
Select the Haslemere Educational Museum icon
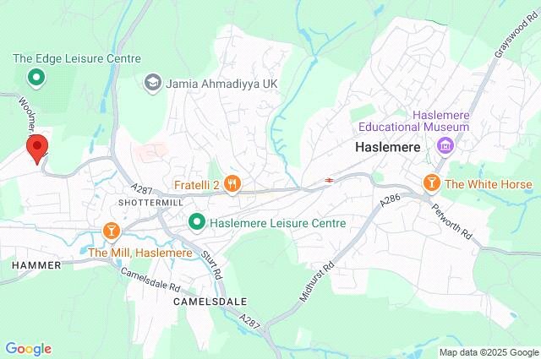[x=445, y=147]
